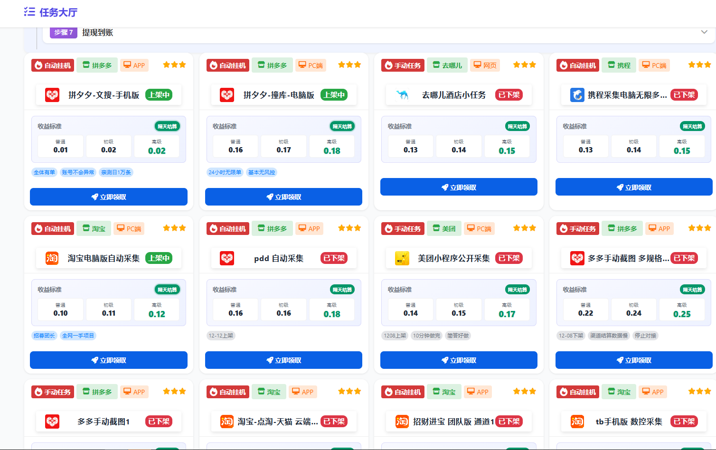Image resolution: width=716 pixels, height=450 pixels.
Task: Click the pdd 自动采集 app icon
Action: click(x=227, y=258)
